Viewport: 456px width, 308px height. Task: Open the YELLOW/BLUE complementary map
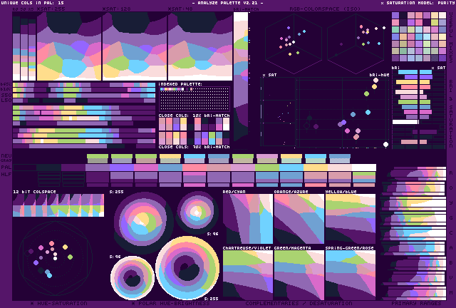click(x=351, y=219)
